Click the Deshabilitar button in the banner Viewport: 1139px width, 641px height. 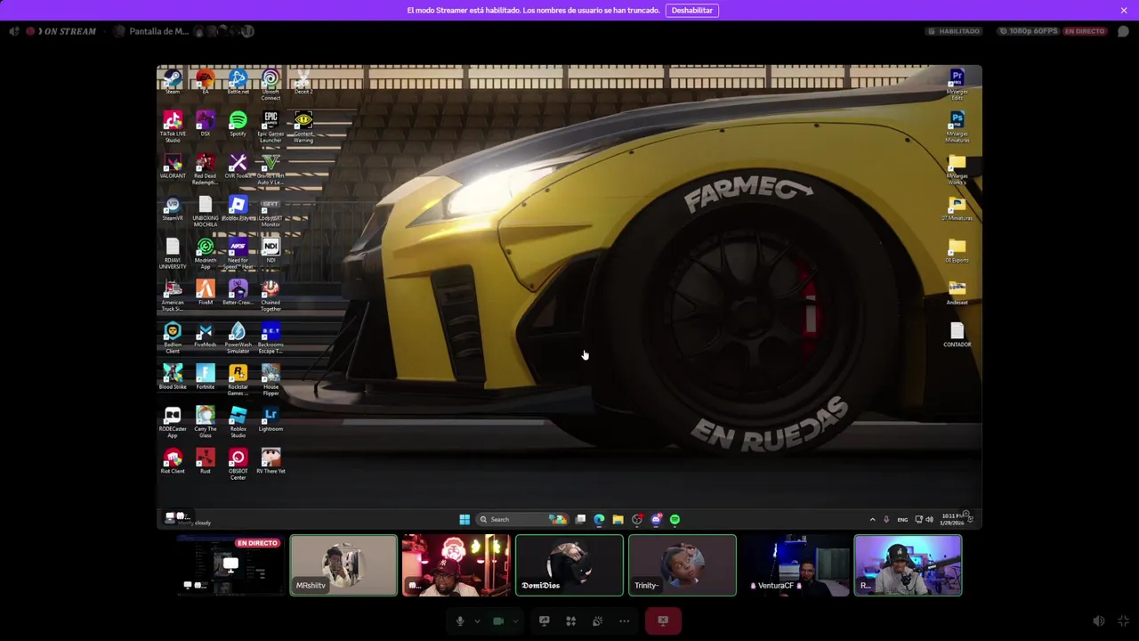691,10
